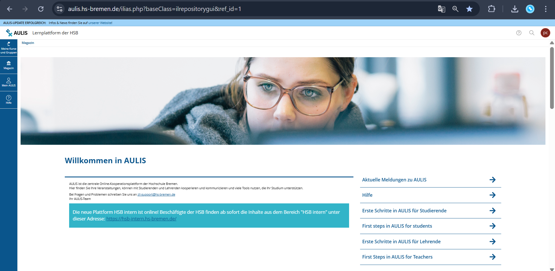Open "Meine Kurse und Gruppen" sidebar icon
This screenshot has height=271, width=555.
(9, 48)
